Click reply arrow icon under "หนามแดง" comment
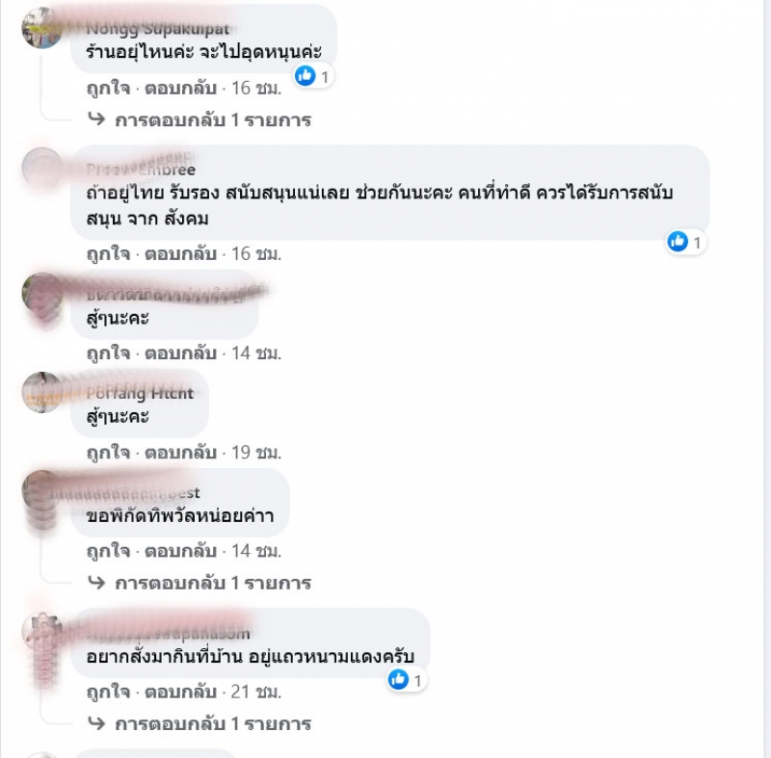Screen dimensions: 771x758 point(96,723)
